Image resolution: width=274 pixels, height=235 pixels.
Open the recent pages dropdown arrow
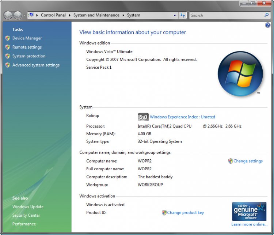pos(24,15)
